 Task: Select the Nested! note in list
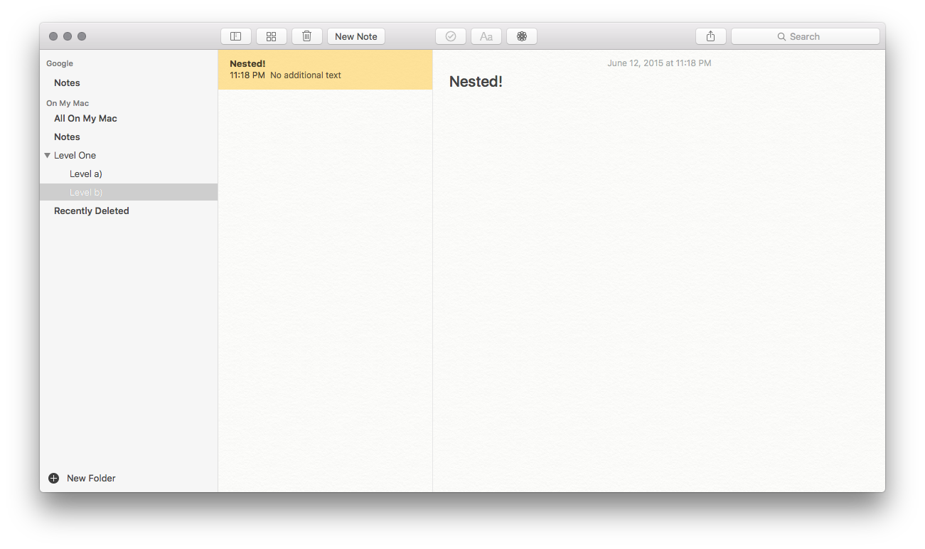(x=325, y=70)
